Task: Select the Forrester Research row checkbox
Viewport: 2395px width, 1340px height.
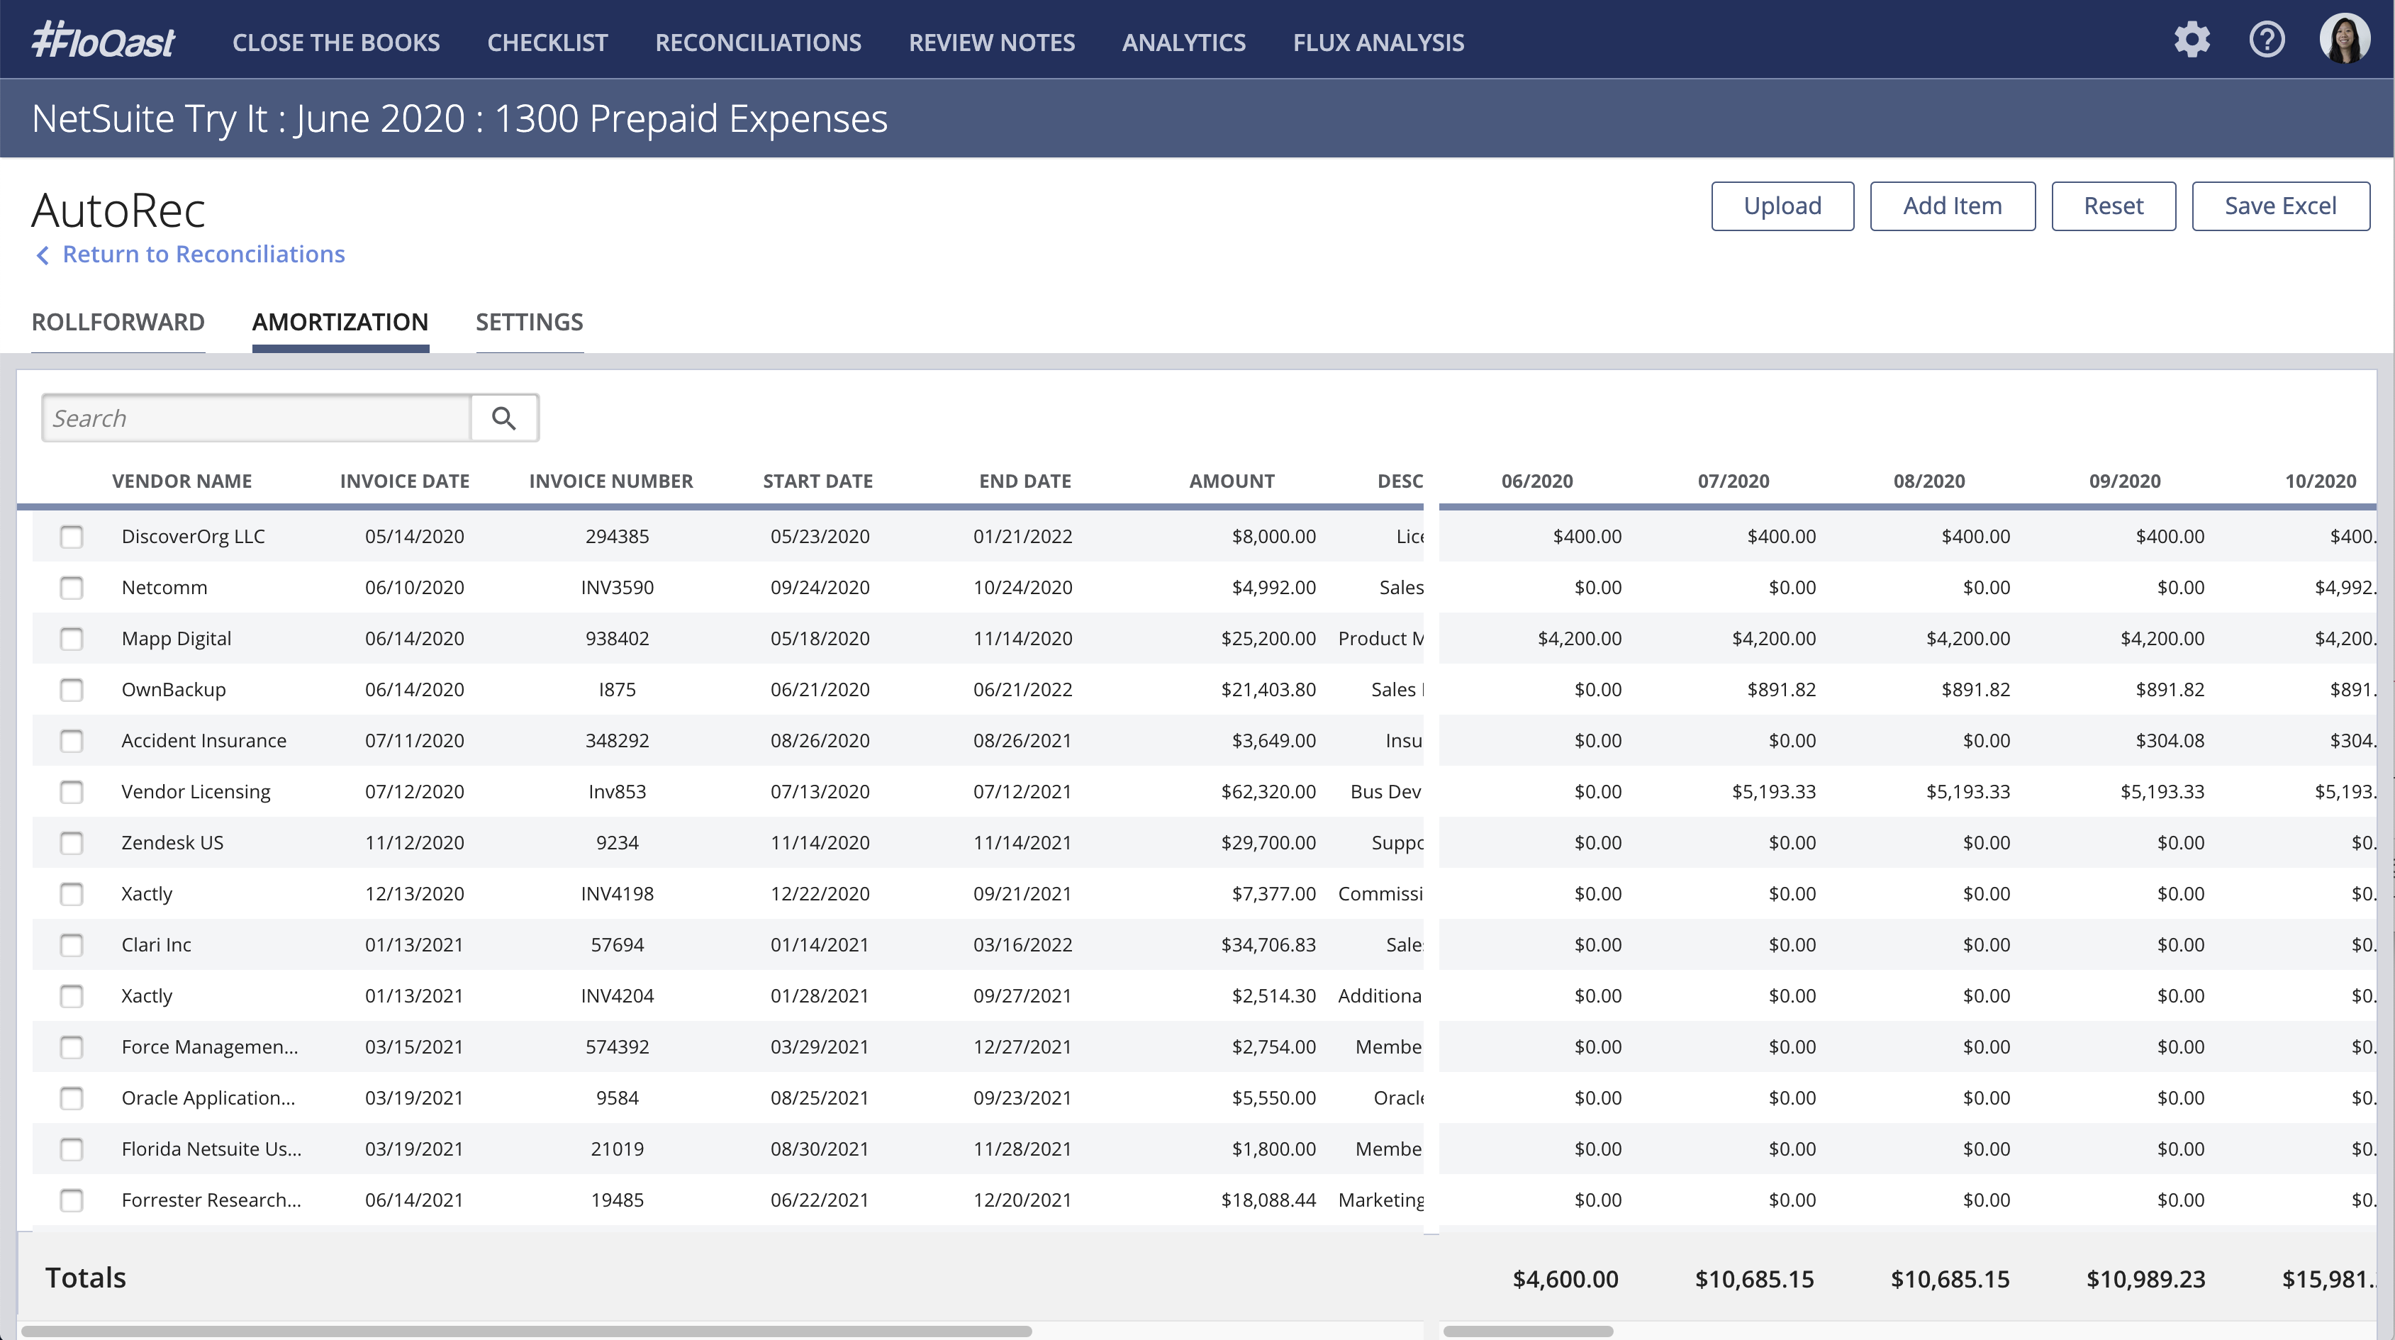Action: [72, 1200]
